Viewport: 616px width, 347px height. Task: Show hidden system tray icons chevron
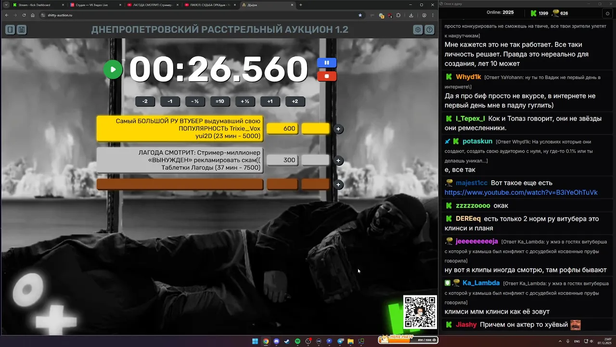[559, 341]
